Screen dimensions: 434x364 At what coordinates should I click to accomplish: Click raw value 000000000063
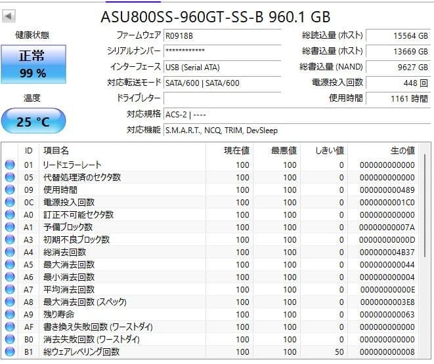click(x=387, y=315)
